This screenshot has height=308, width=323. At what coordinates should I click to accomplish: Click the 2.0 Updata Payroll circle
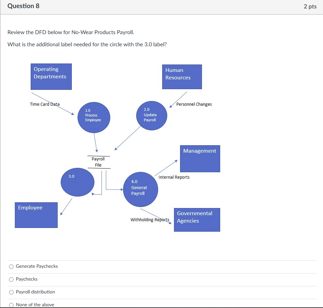point(152,115)
